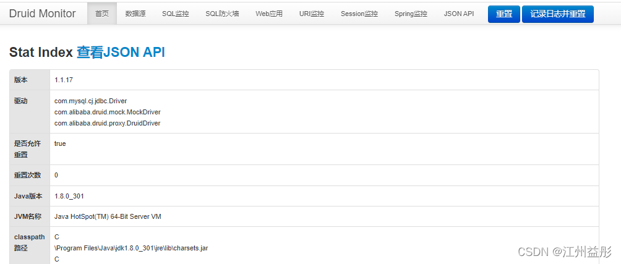Open the JSON API tab
This screenshot has width=621, height=264.
(458, 14)
